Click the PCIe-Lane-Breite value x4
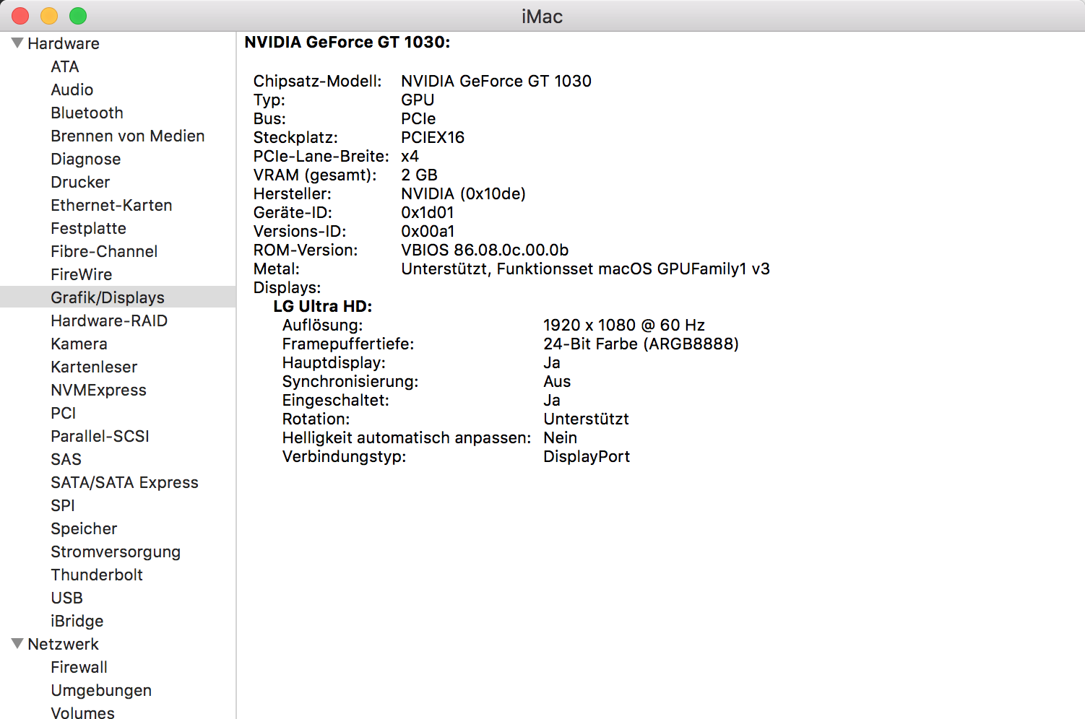The image size is (1085, 719). pyautogui.click(x=410, y=156)
